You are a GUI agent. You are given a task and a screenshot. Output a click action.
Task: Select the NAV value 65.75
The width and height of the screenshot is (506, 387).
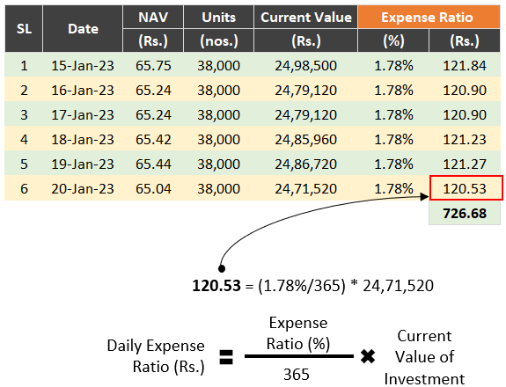tap(153, 66)
